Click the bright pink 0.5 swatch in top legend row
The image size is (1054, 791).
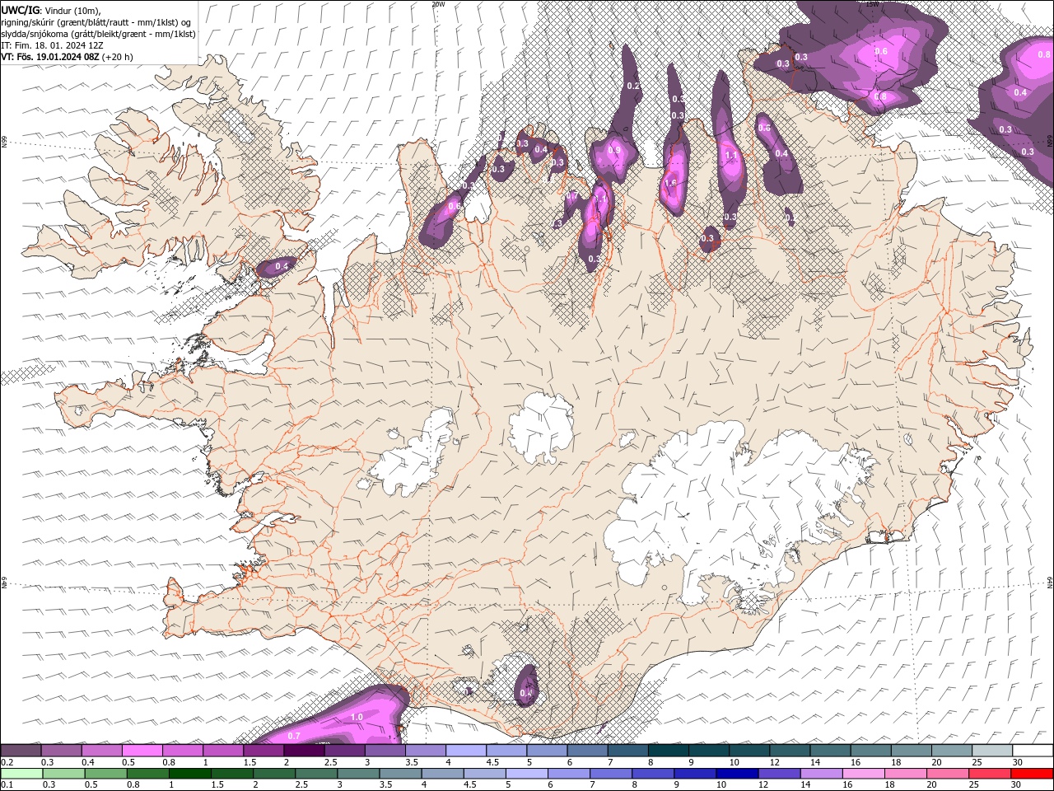[142, 751]
